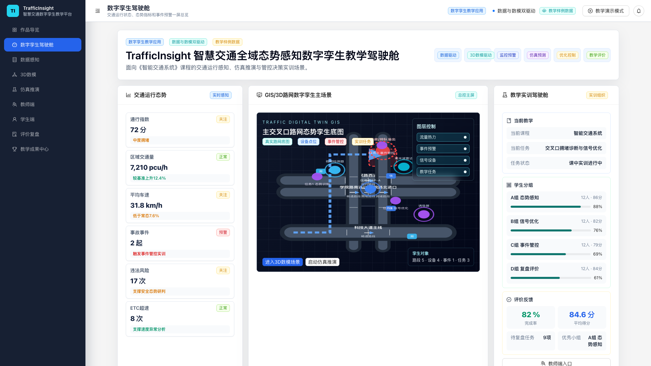
Task: Click the 作品导览 grid icon in sidebar
Action: [15, 30]
